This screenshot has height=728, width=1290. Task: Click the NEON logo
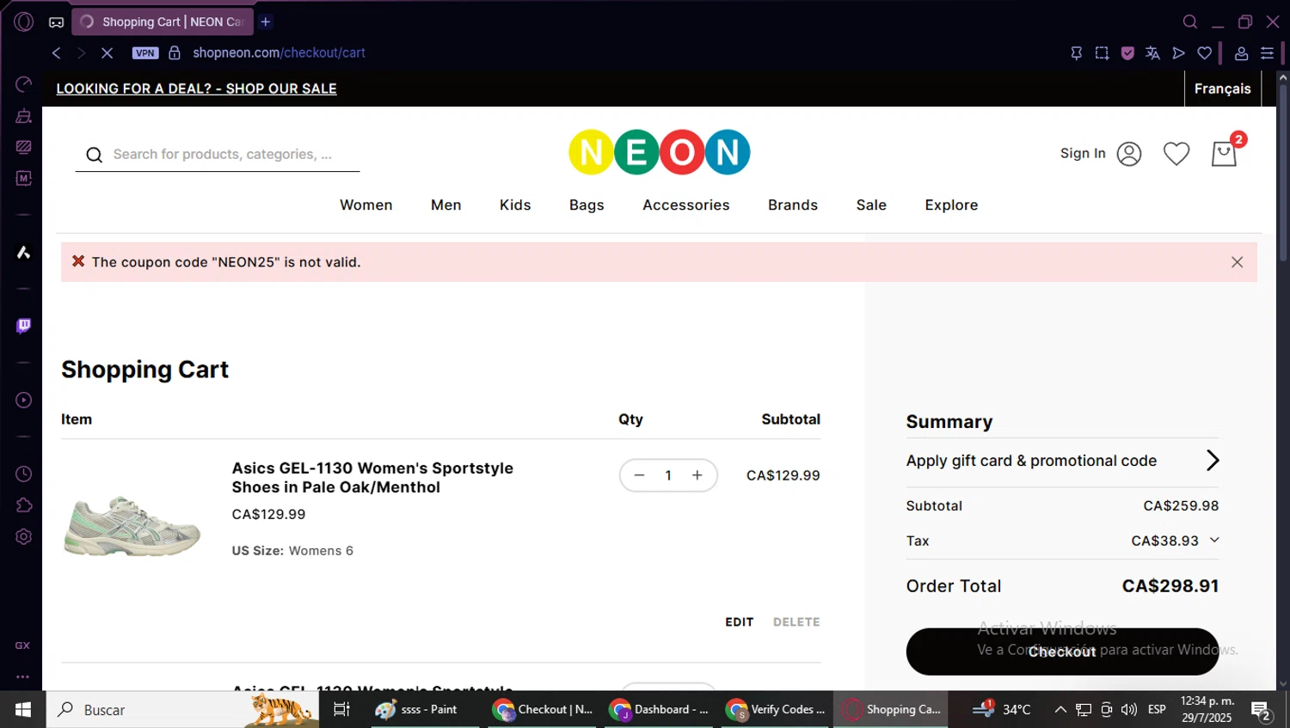coord(660,152)
